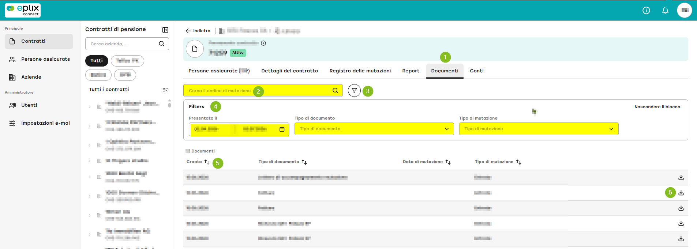Switch to Persone assicurate tab

219,71
